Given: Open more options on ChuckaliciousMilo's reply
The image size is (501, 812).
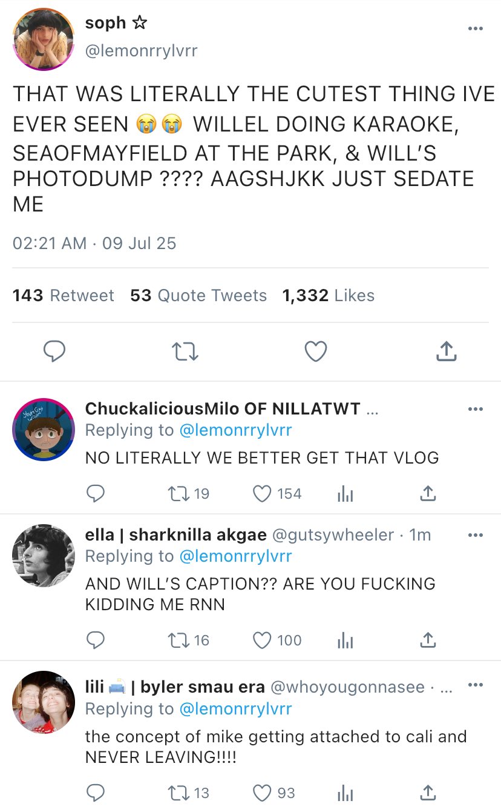Looking at the screenshot, I should click(476, 409).
